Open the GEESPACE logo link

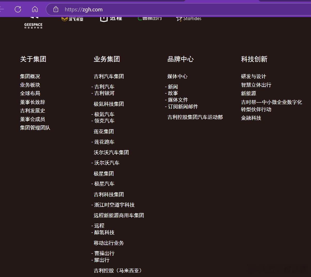pyautogui.click(x=33, y=23)
